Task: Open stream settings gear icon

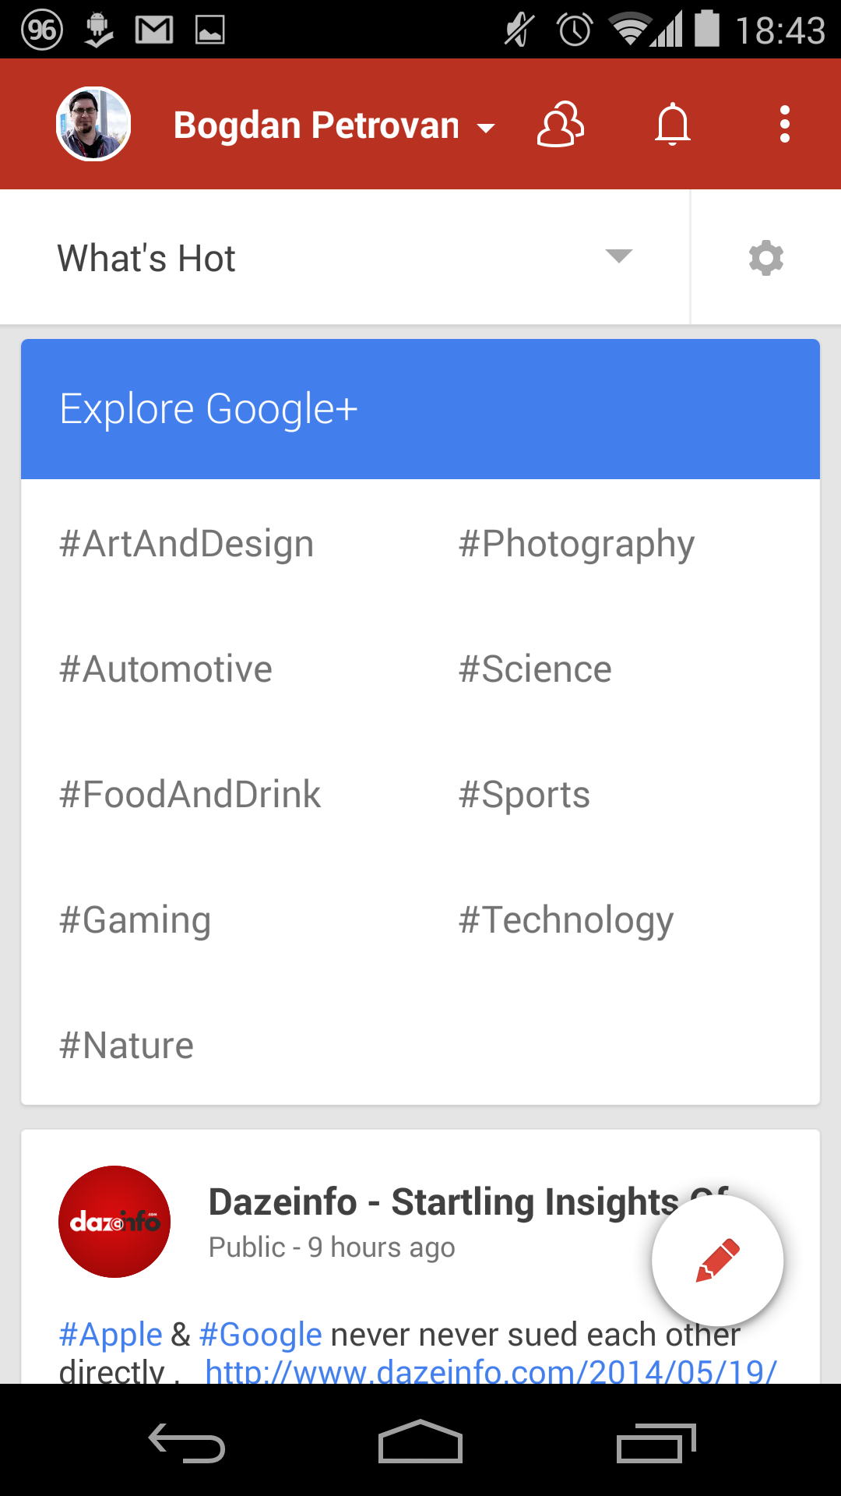Action: click(x=765, y=258)
